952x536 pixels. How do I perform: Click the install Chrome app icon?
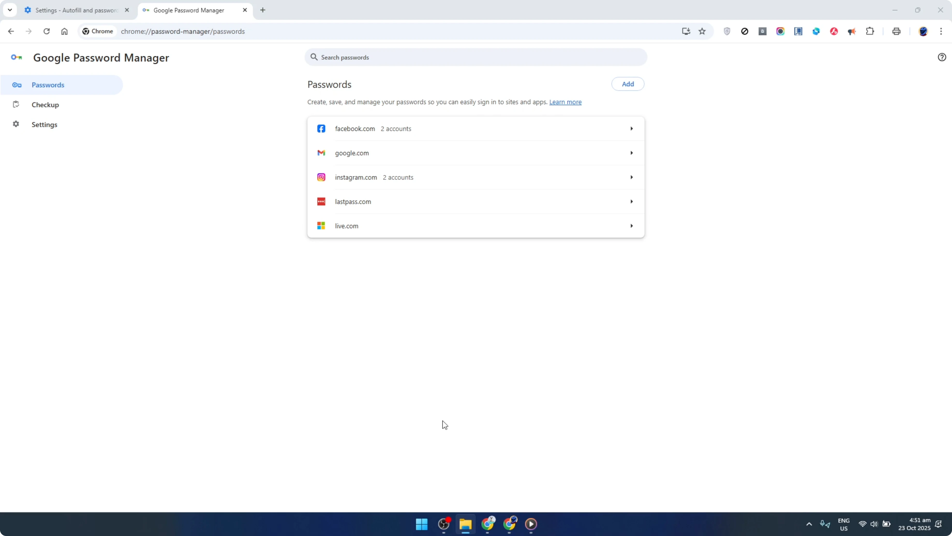(686, 31)
